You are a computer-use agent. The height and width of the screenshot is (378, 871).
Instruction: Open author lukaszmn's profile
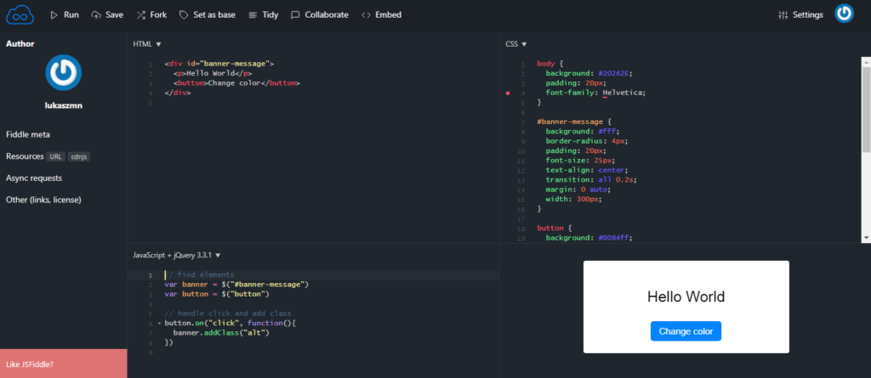pyautogui.click(x=63, y=105)
